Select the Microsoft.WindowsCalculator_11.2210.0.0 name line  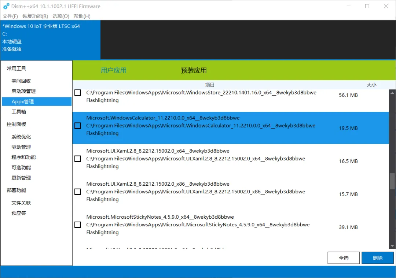pos(163,118)
